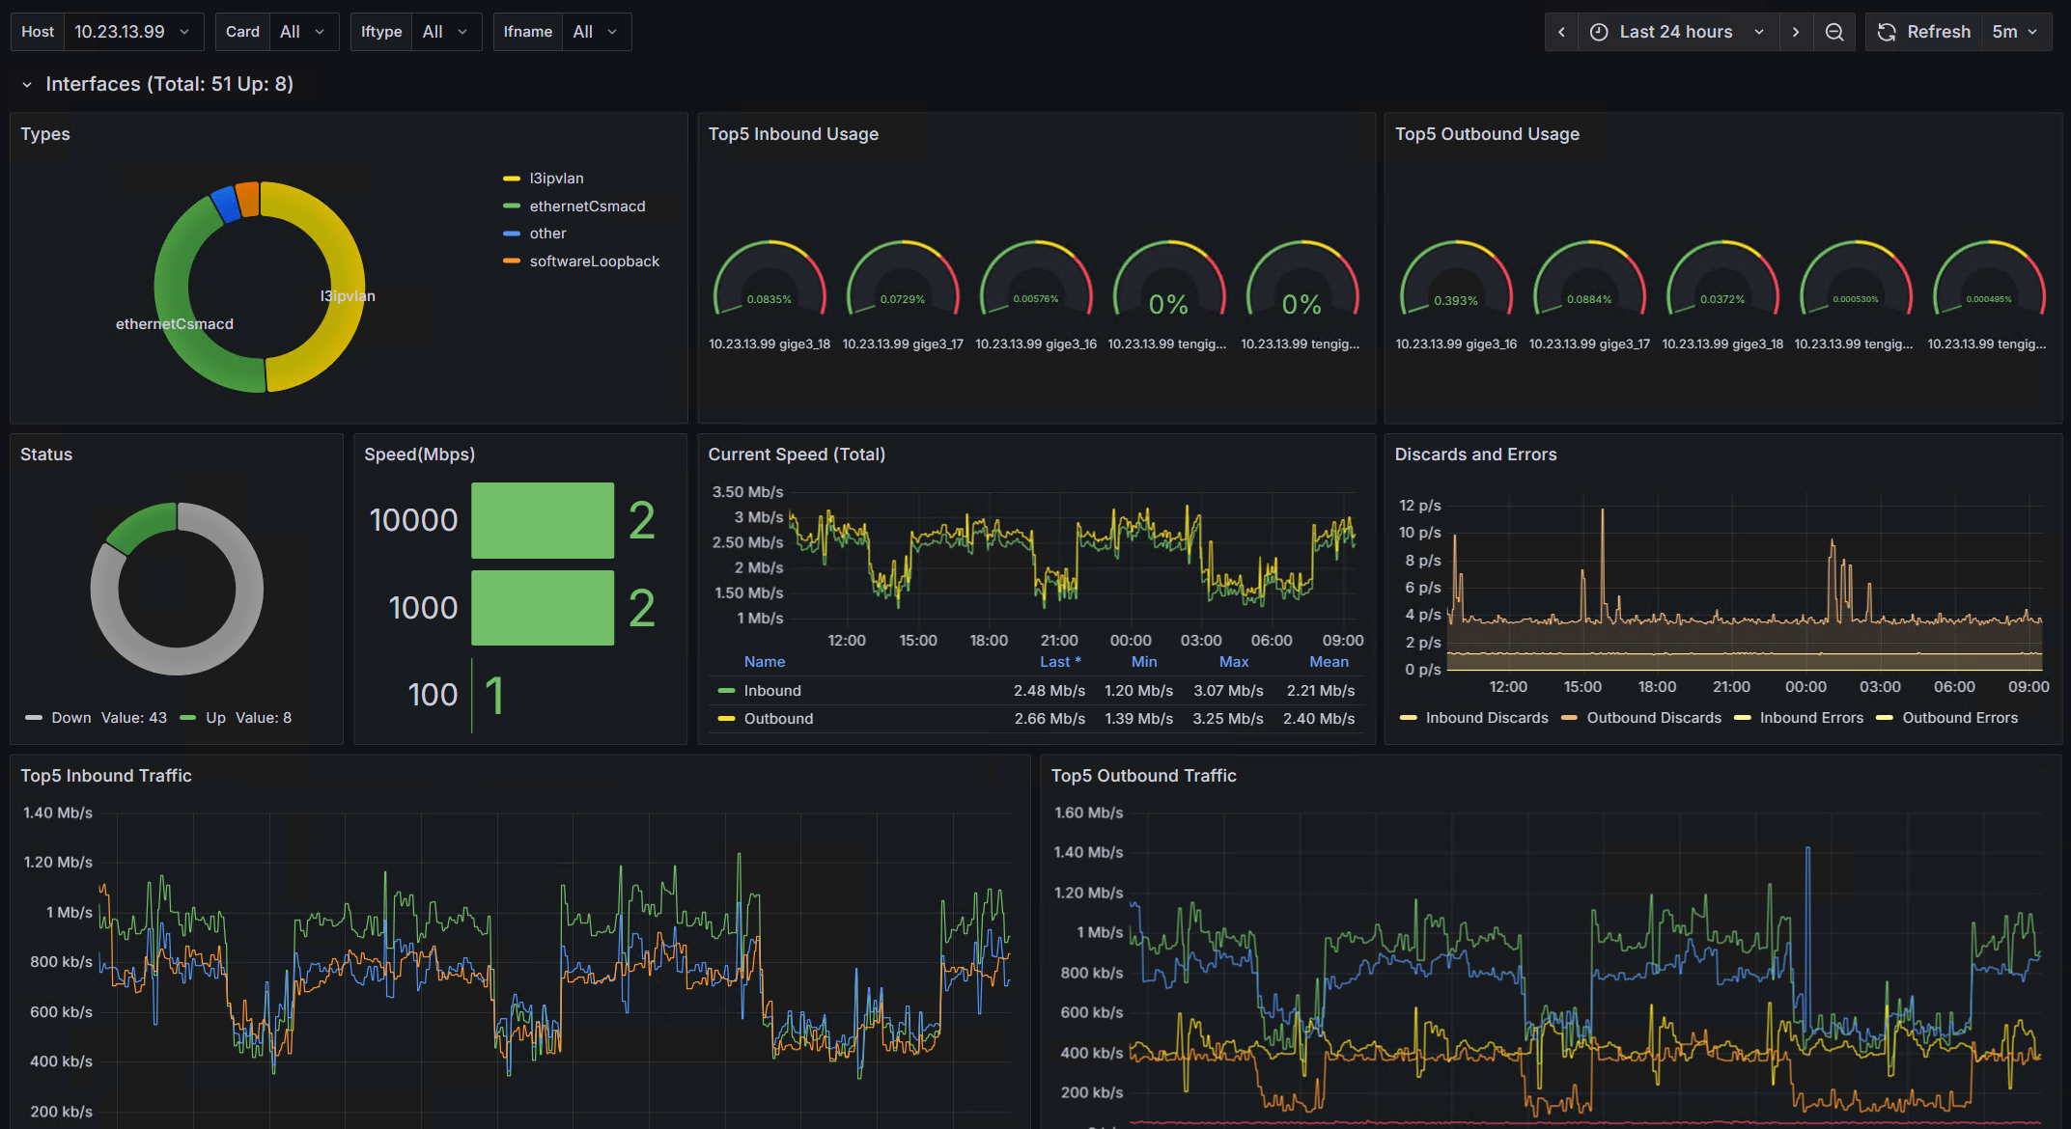2071x1129 pixels.
Task: Toggle Inbound Discards legend series
Action: tap(1486, 718)
